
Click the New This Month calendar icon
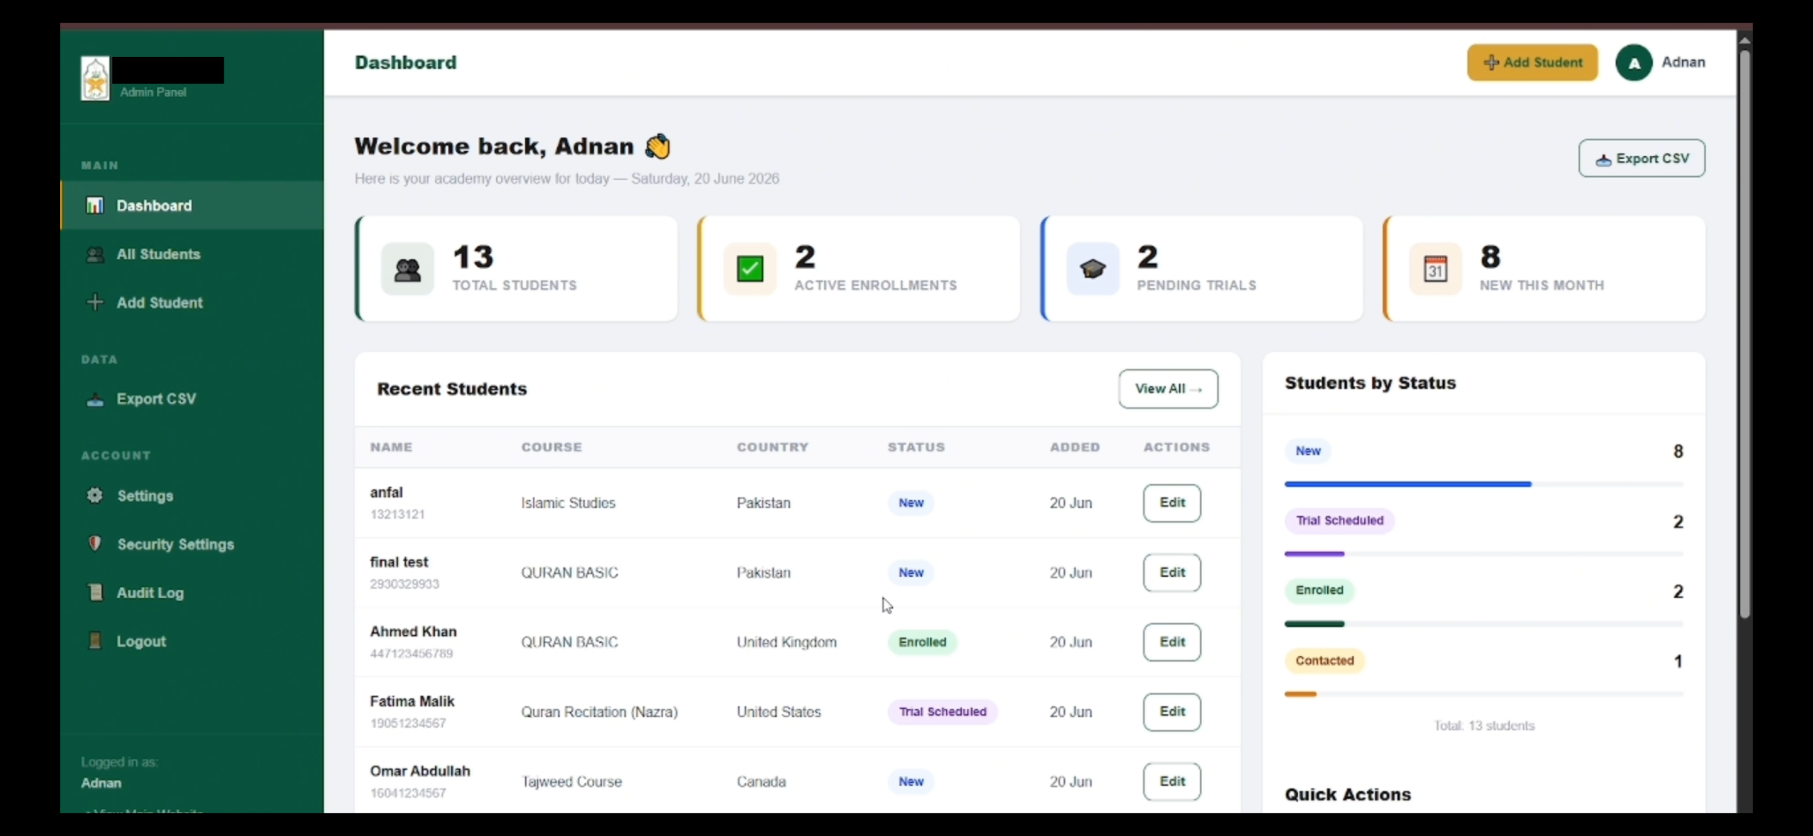click(x=1435, y=269)
